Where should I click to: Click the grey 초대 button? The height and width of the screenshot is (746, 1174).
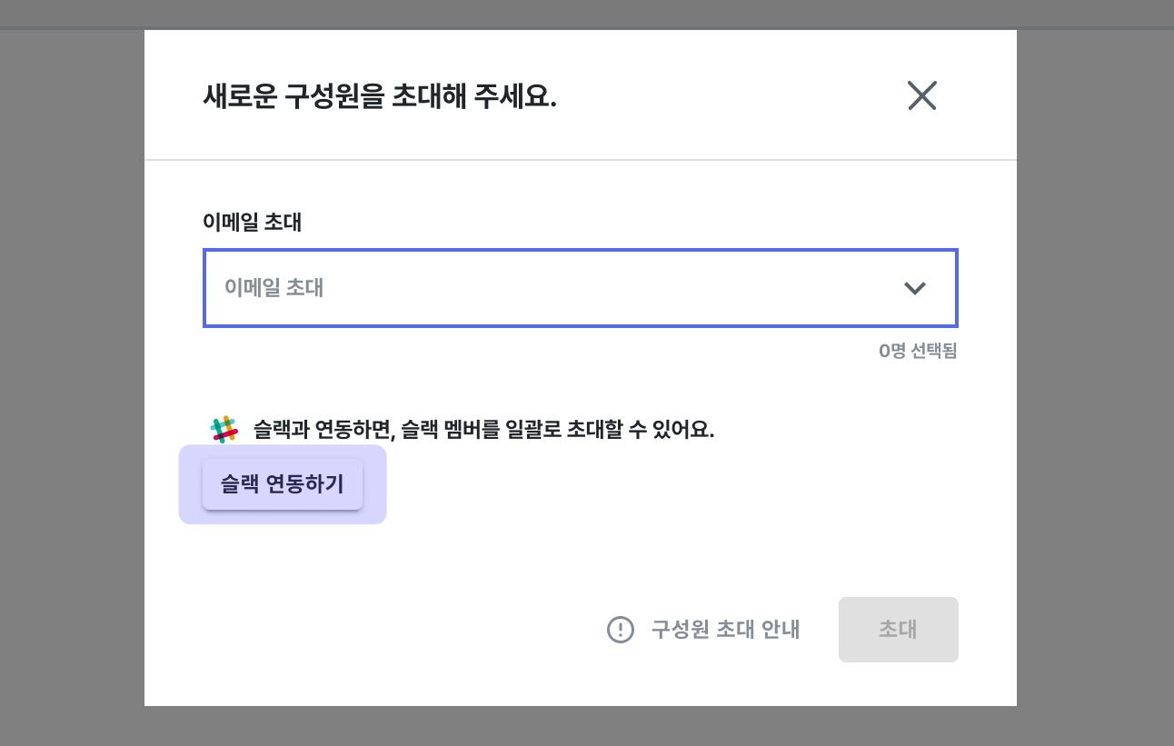(898, 629)
